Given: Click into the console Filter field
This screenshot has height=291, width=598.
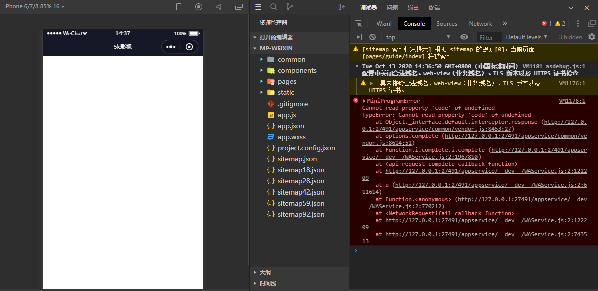Looking at the screenshot, I should 490,37.
